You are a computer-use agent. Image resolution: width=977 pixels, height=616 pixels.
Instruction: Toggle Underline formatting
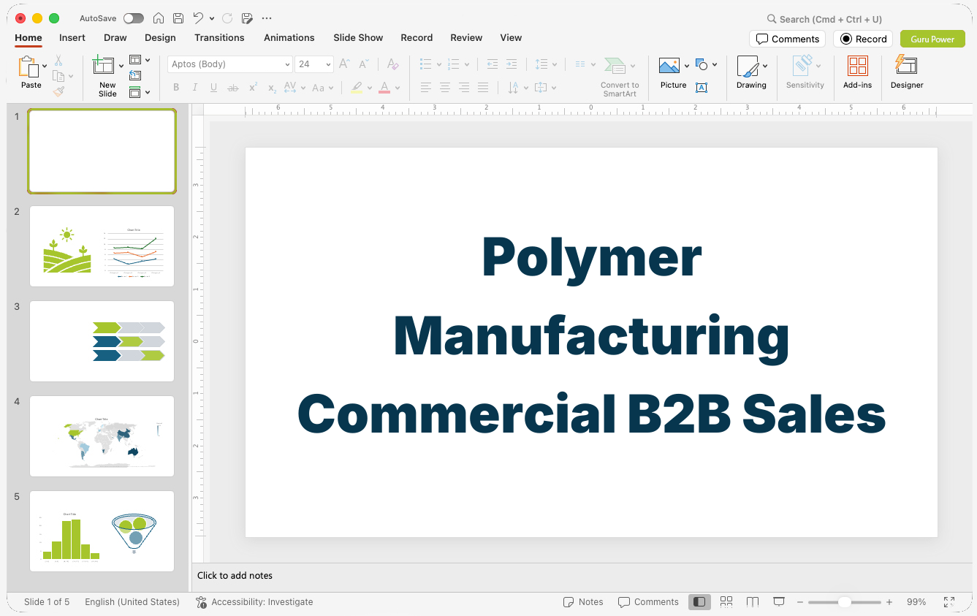213,88
